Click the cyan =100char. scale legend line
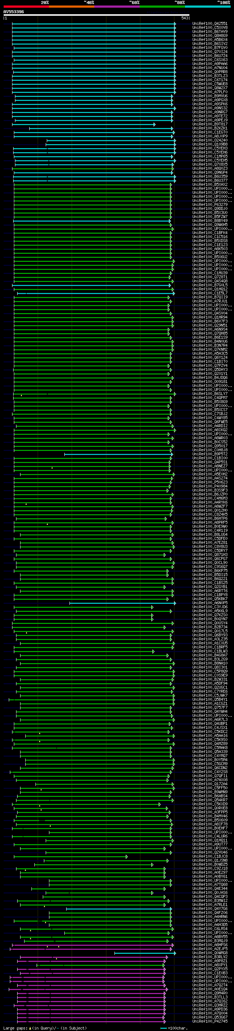Screen dimensions: 234x1031 (x=163, y=1028)
